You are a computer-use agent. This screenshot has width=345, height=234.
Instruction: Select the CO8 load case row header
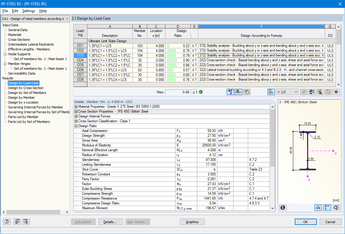(80, 79)
